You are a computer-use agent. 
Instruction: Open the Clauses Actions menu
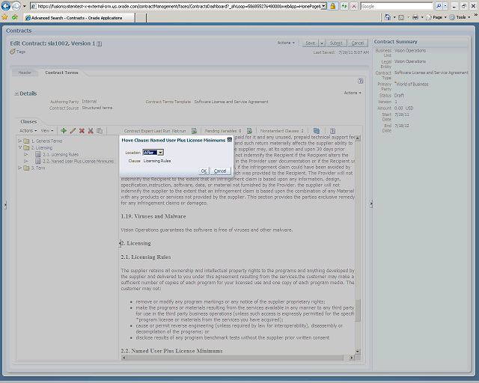pos(28,131)
